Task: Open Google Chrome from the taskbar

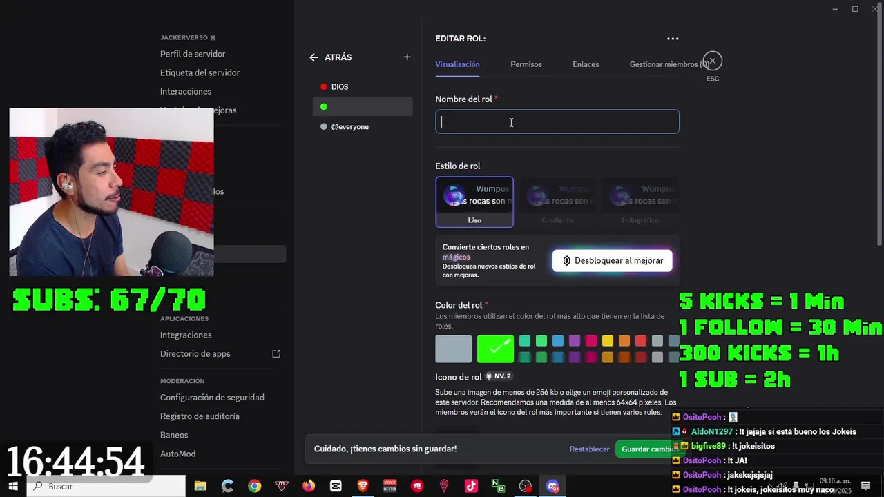Action: tap(255, 486)
